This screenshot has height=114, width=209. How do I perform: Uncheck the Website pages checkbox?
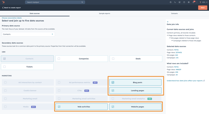pos(113,107)
